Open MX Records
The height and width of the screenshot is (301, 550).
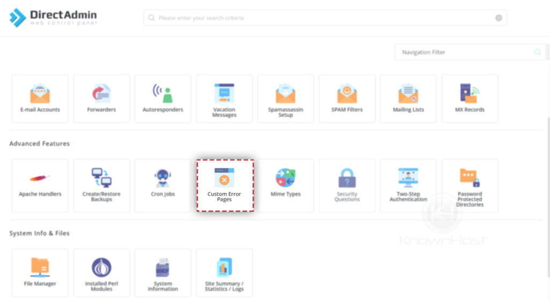click(469, 98)
